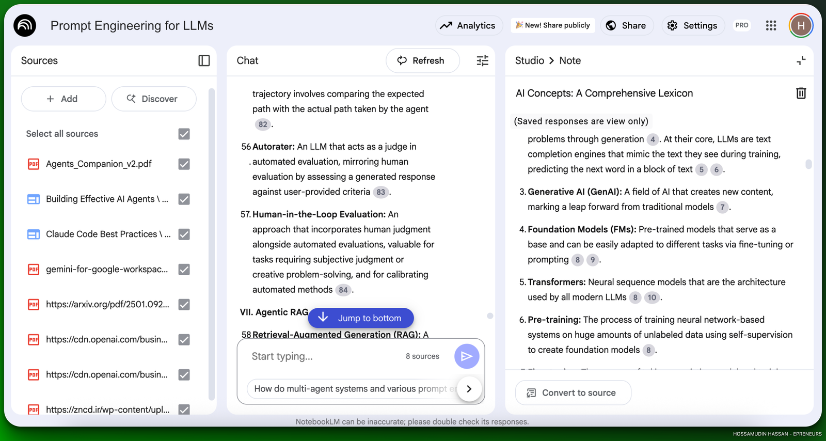
Task: Collapse the Sources panel
Action: click(x=204, y=60)
